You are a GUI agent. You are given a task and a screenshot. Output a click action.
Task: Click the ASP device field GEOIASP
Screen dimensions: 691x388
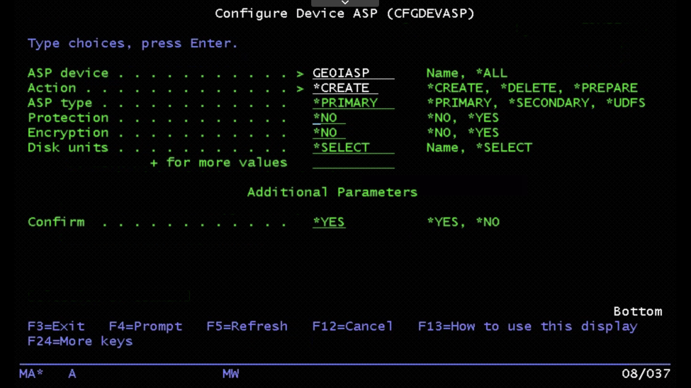(354, 73)
